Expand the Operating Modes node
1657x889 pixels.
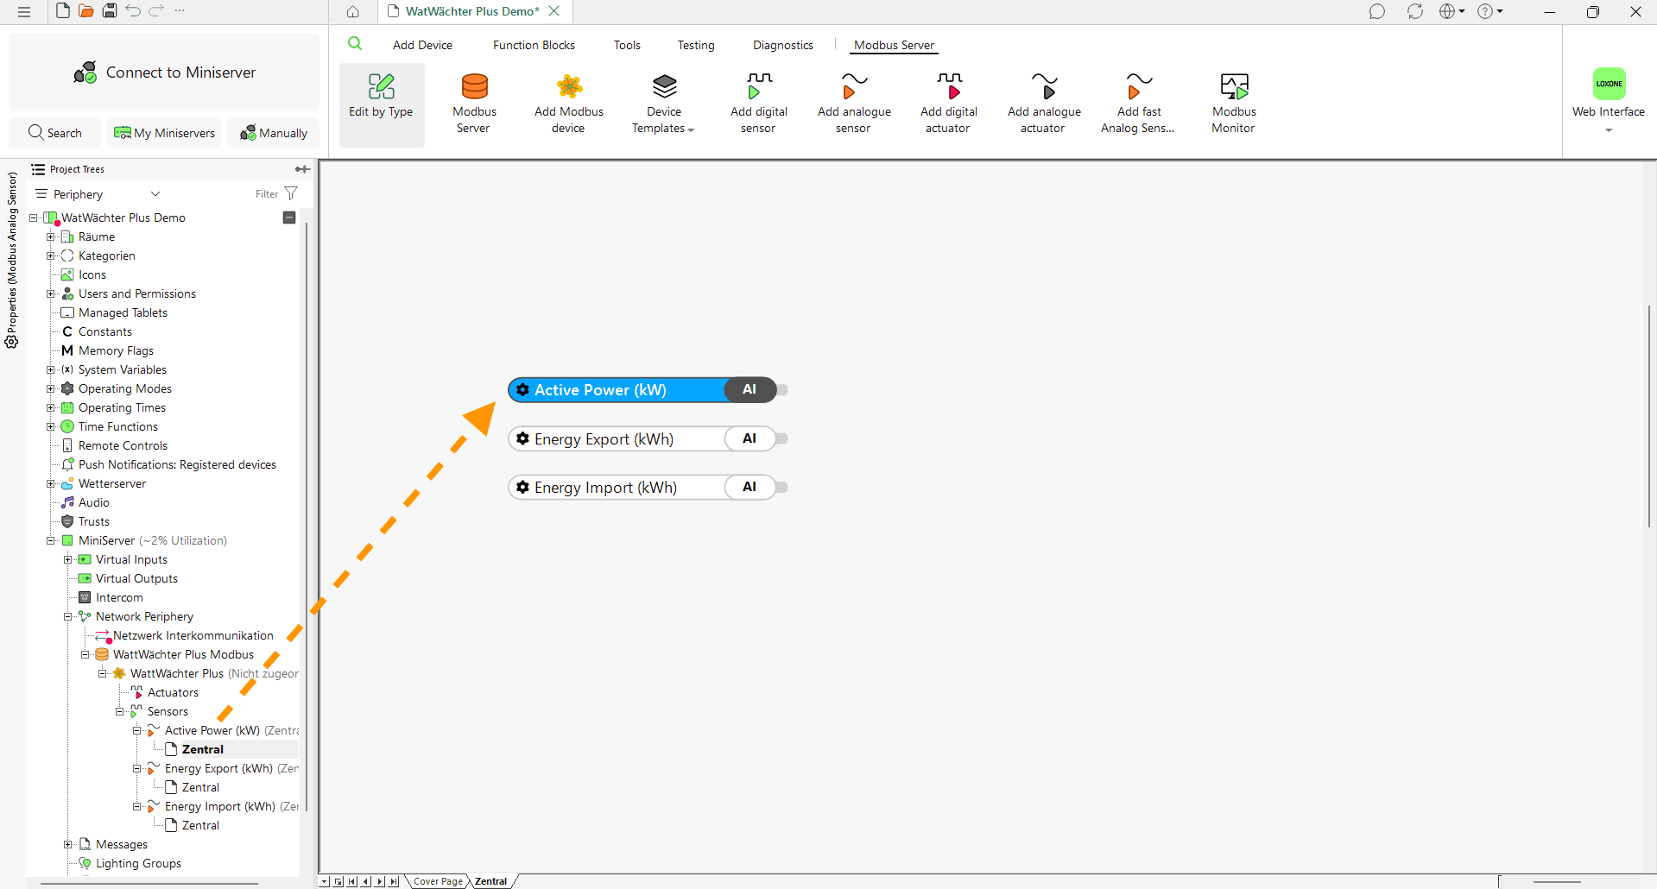pyautogui.click(x=50, y=388)
